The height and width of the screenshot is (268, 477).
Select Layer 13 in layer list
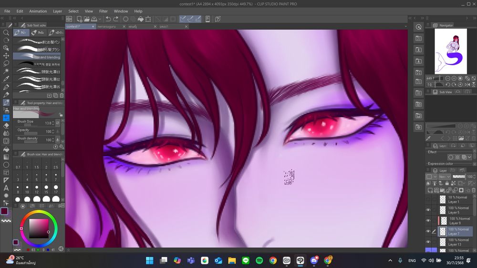tap(455, 242)
